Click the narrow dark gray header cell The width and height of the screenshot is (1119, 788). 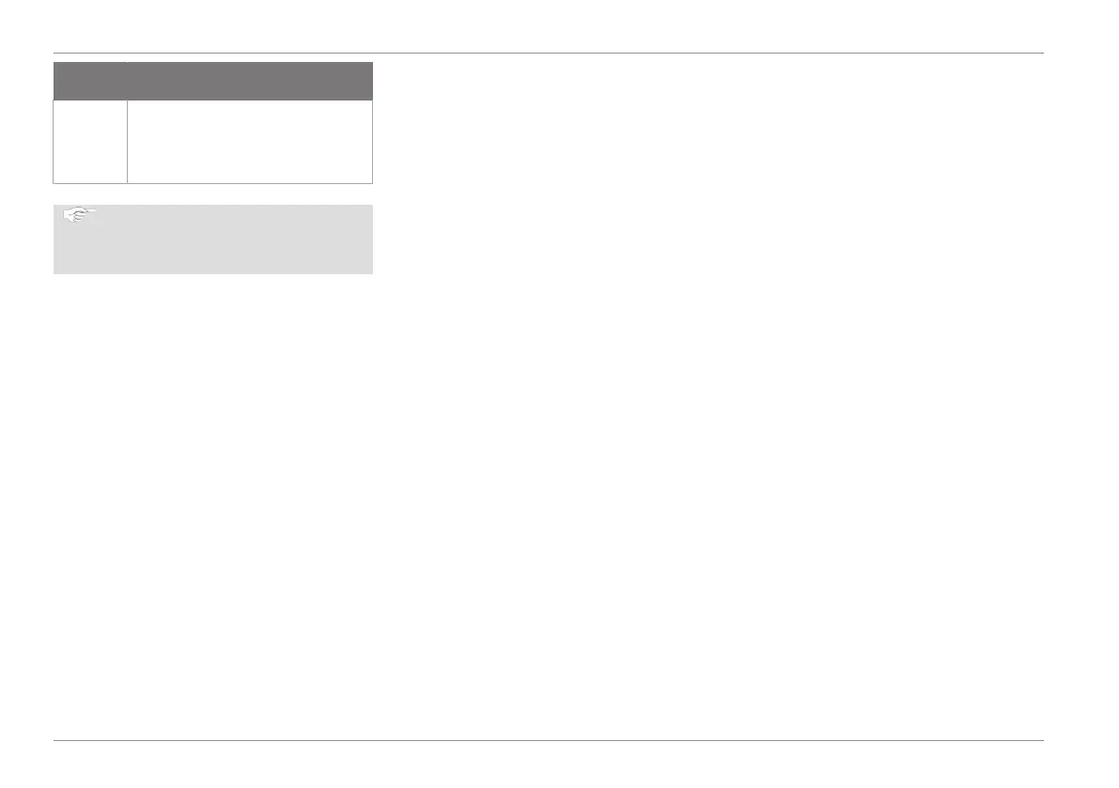point(90,81)
